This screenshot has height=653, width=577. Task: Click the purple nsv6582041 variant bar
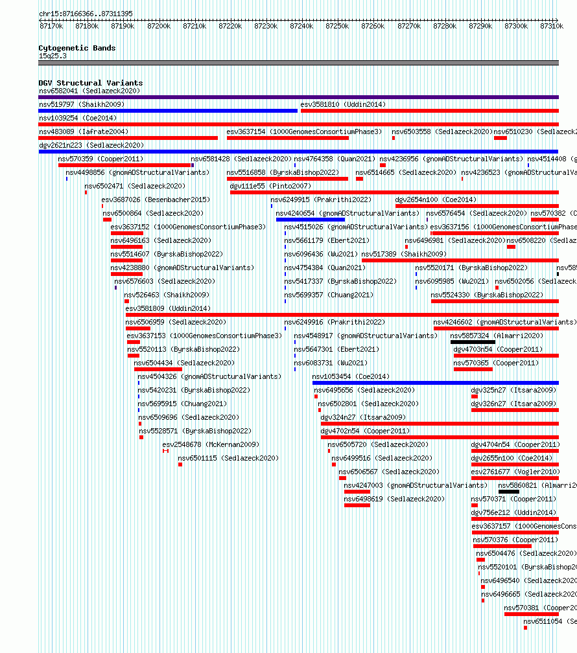[298, 97]
